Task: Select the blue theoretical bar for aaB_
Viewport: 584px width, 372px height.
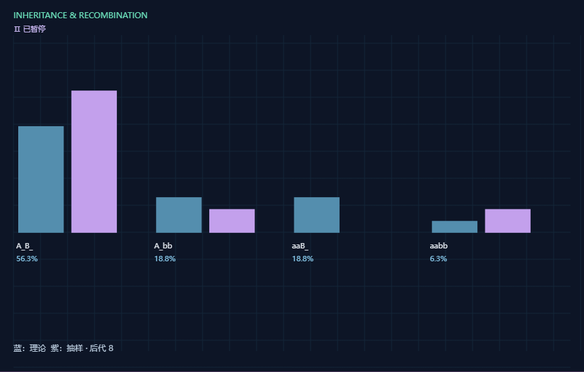Action: (x=317, y=215)
